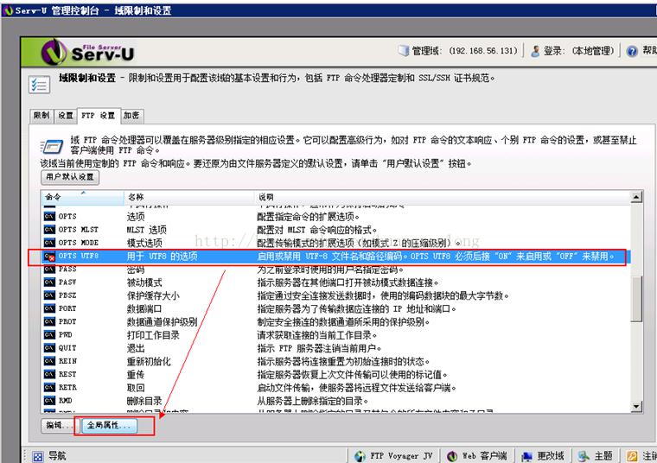Click the REST command icon
Image resolution: width=657 pixels, height=463 pixels.
pos(49,374)
